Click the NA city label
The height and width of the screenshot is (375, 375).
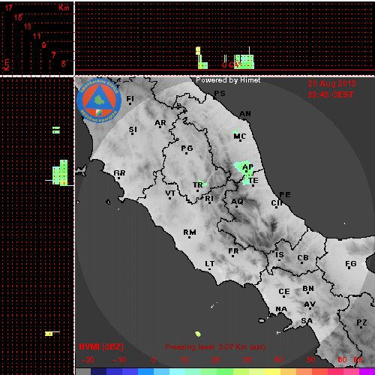click(281, 309)
